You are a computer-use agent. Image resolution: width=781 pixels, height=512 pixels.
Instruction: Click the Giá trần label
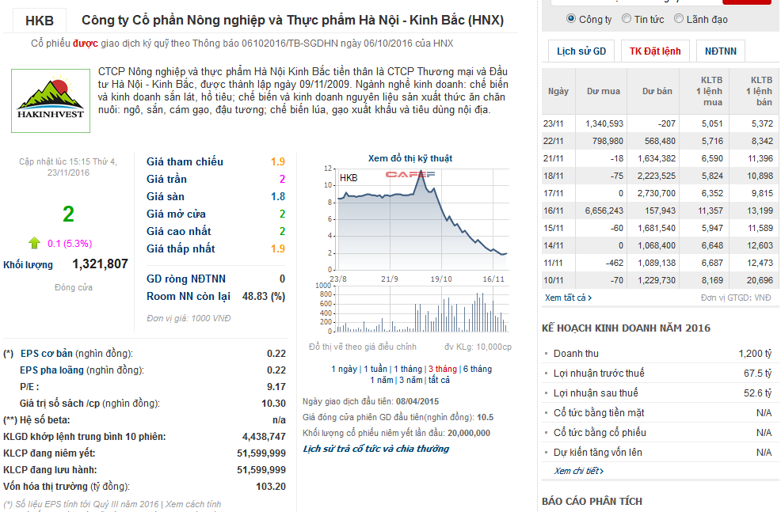tap(166, 179)
